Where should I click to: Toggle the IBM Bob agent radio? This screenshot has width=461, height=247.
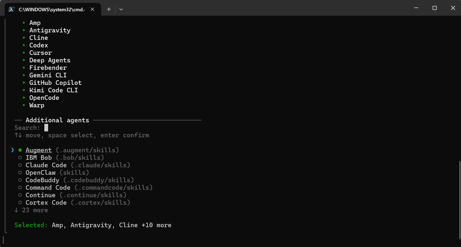pos(20,158)
